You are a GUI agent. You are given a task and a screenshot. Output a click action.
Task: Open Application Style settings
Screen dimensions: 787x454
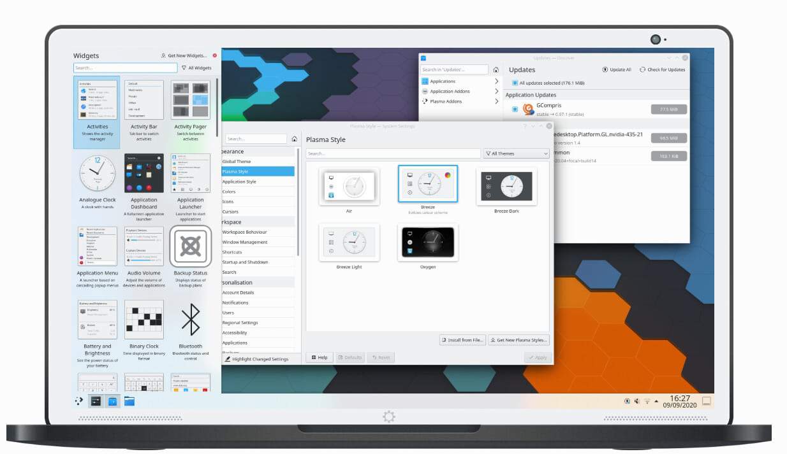[x=258, y=181]
